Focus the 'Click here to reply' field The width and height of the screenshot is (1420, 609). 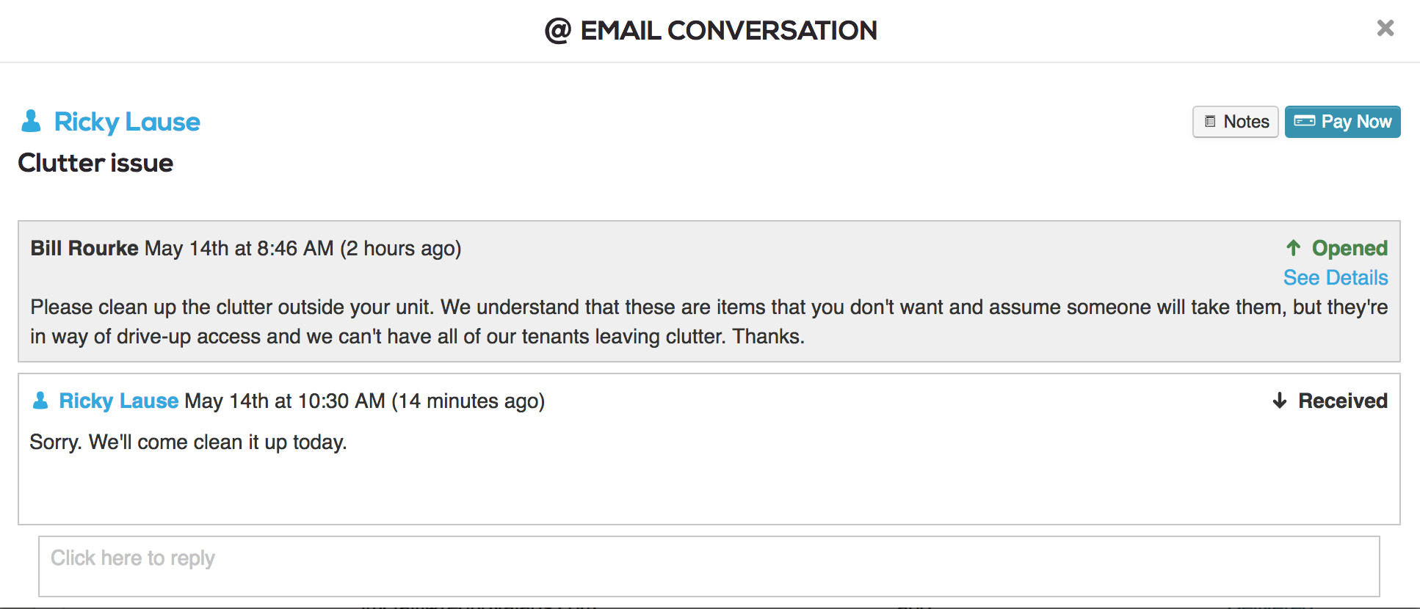point(709,566)
